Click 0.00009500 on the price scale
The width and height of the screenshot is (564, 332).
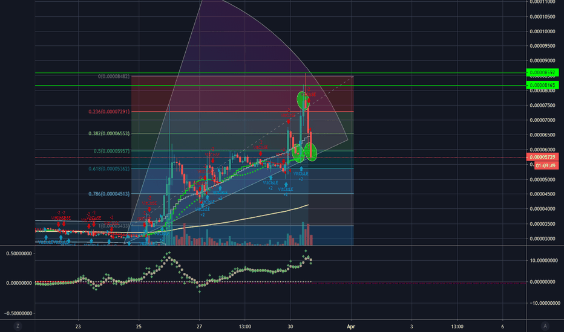tap(542, 46)
